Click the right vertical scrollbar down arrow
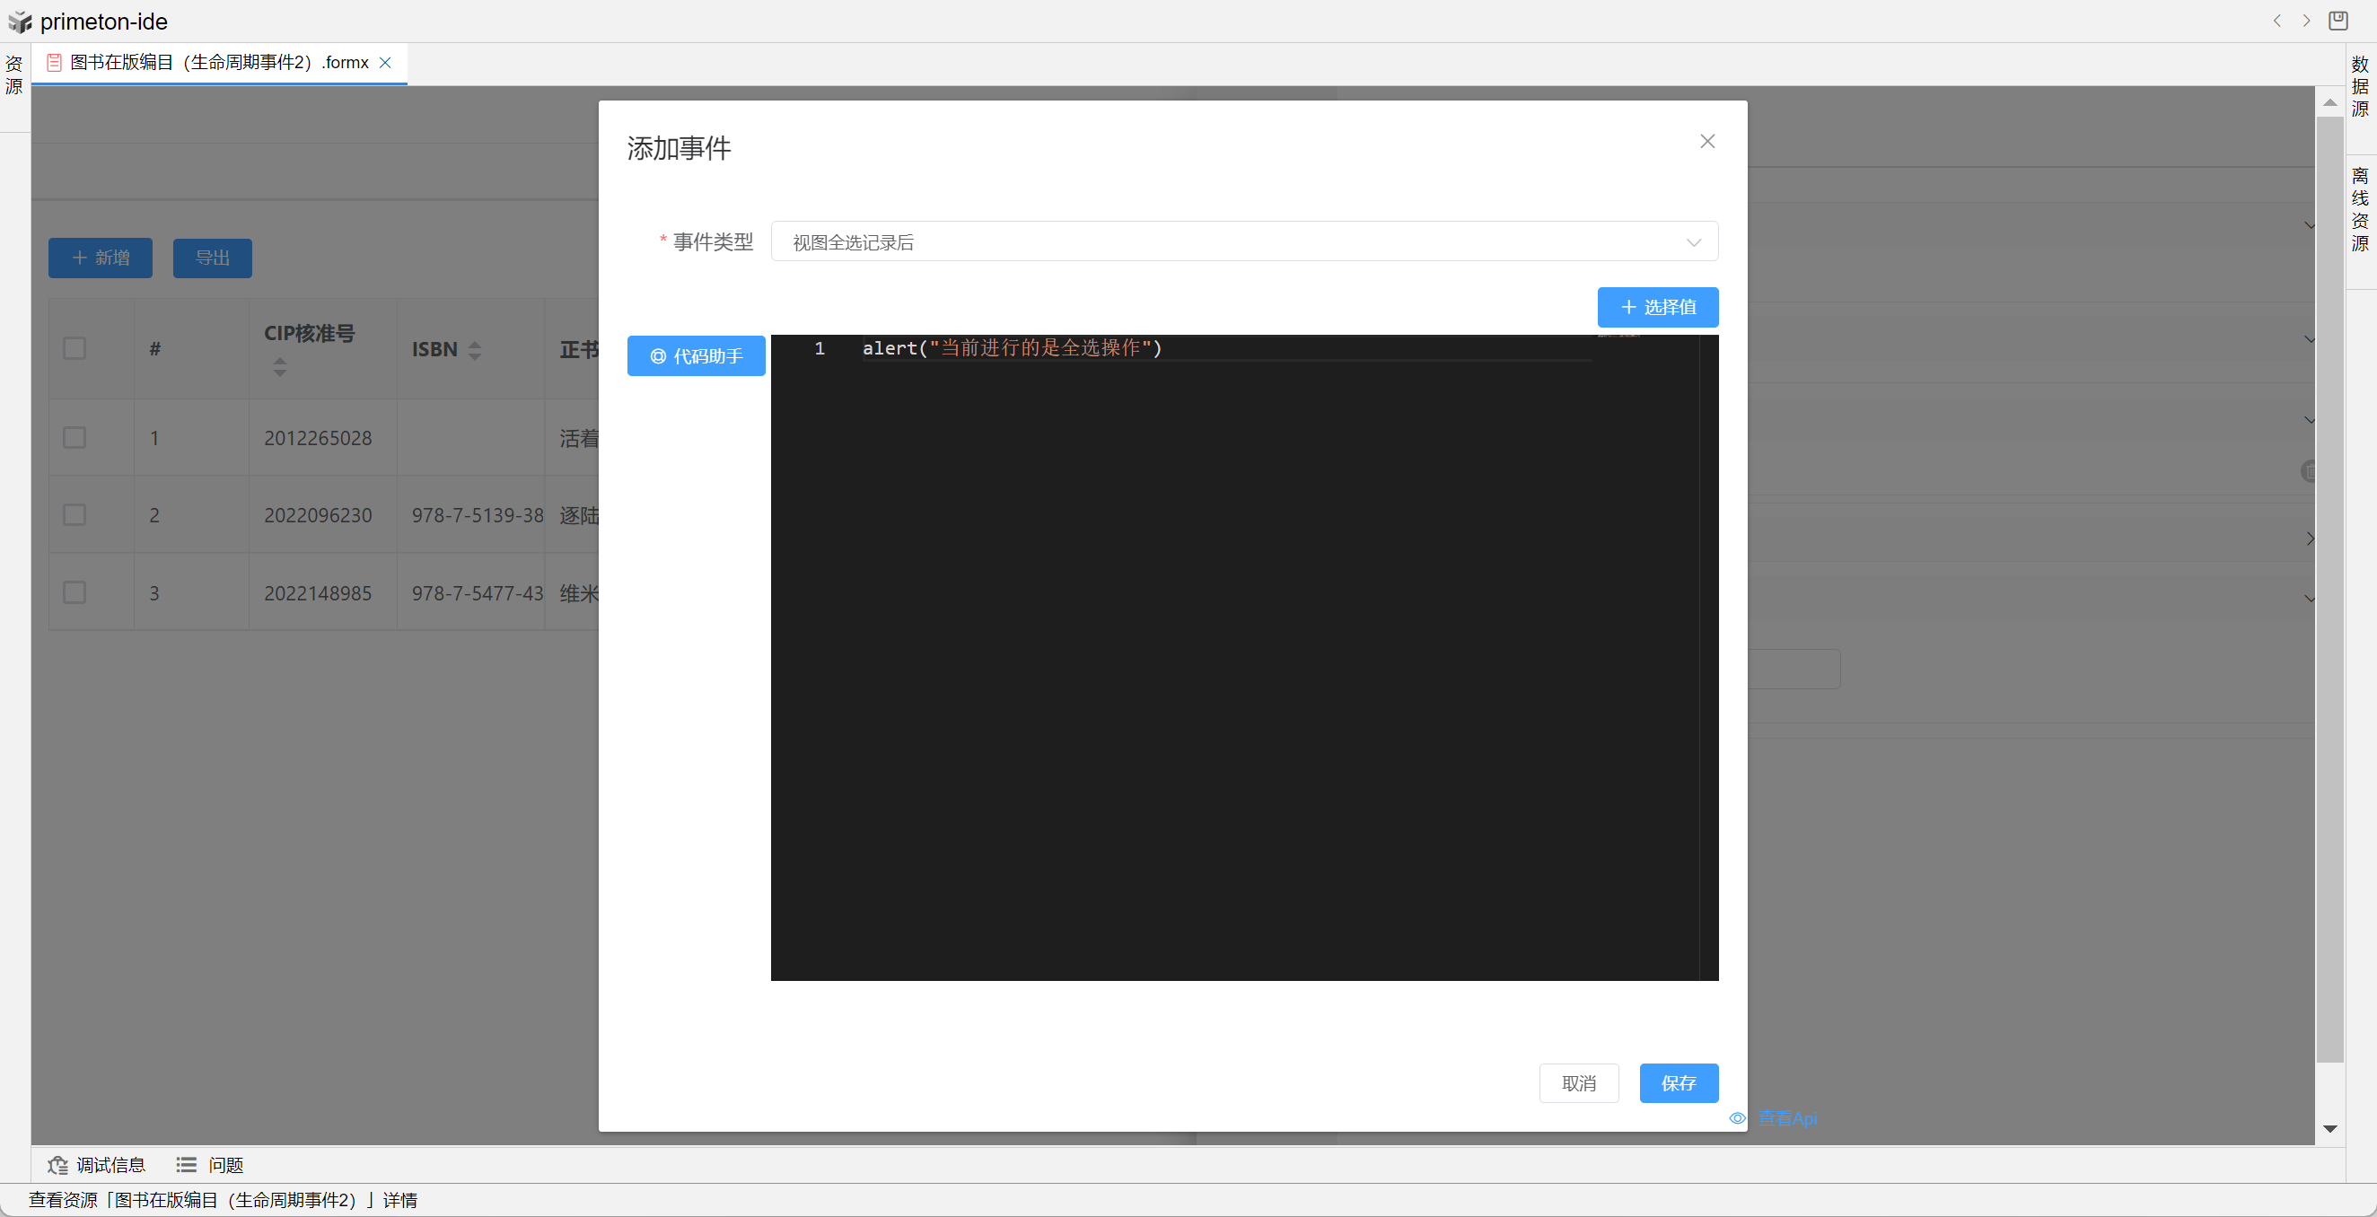 click(2329, 1128)
